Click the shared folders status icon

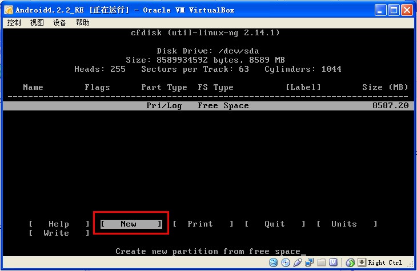(x=321, y=262)
